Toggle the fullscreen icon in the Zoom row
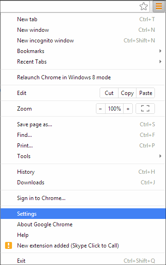Image resolution: width=166 pixels, height=265 pixels. coord(145,108)
